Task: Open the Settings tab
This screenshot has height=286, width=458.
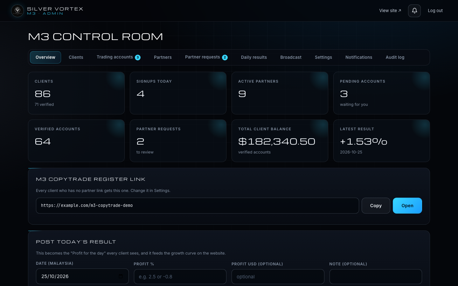Action: coord(323,57)
